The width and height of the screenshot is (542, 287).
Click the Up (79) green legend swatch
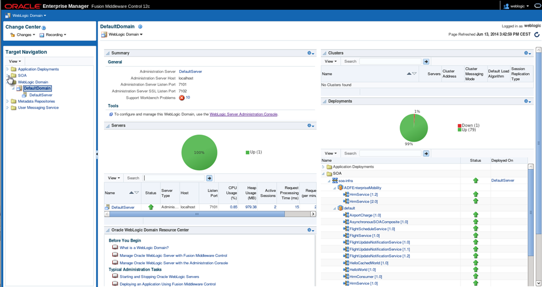(x=459, y=130)
